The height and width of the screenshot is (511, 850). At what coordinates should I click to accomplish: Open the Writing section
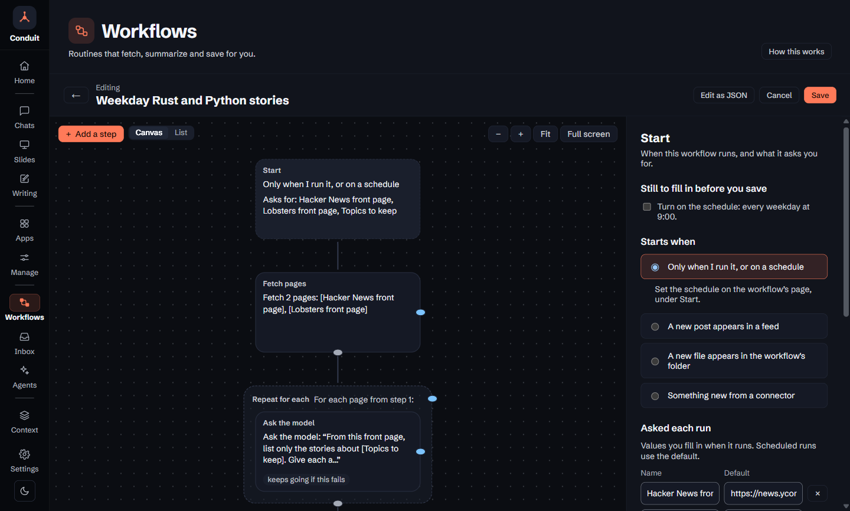coord(24,185)
